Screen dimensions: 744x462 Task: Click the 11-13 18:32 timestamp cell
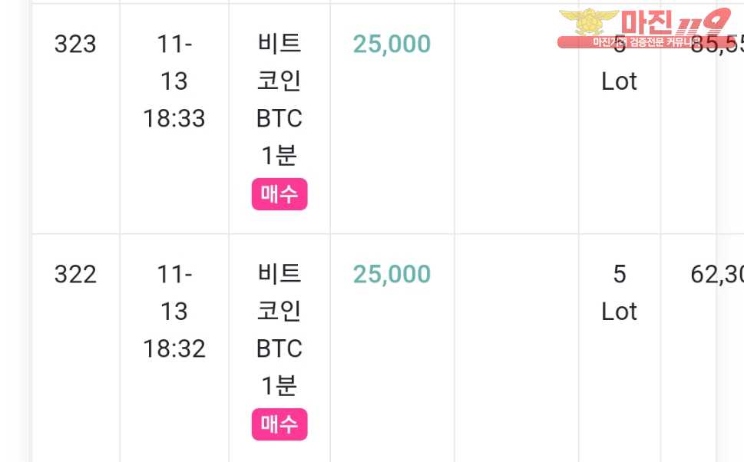[174, 311]
